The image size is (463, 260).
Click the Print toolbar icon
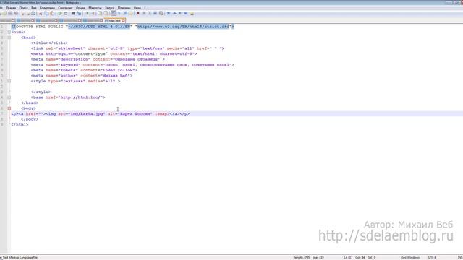[33, 13]
